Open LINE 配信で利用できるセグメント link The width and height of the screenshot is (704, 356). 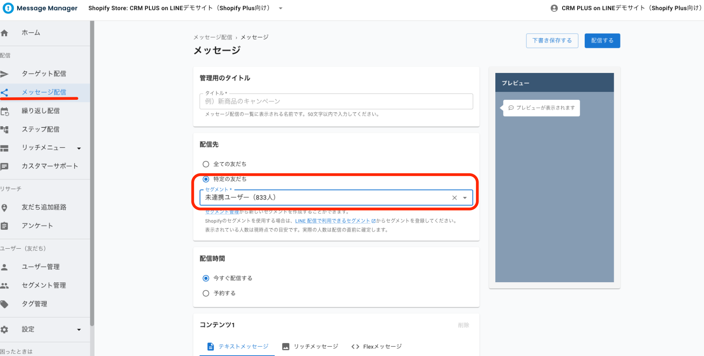(335, 221)
